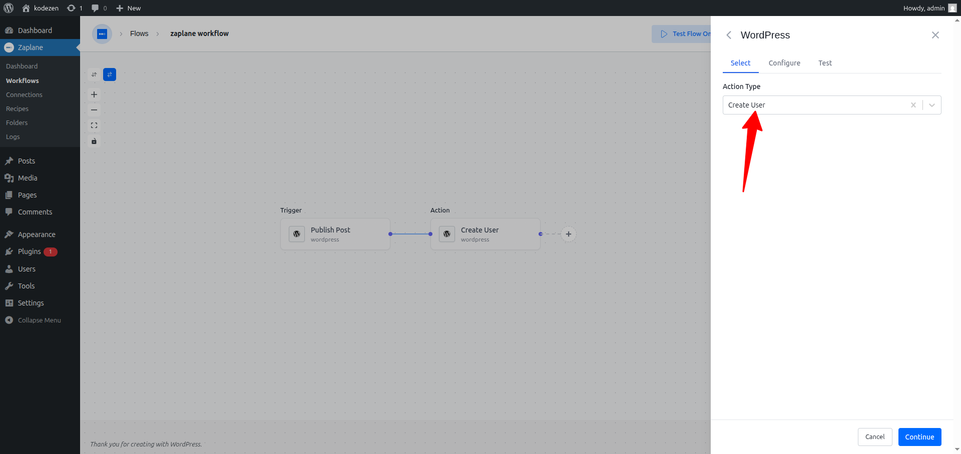Toggle the canvas lock icon
This screenshot has width=961, height=454.
[x=94, y=141]
